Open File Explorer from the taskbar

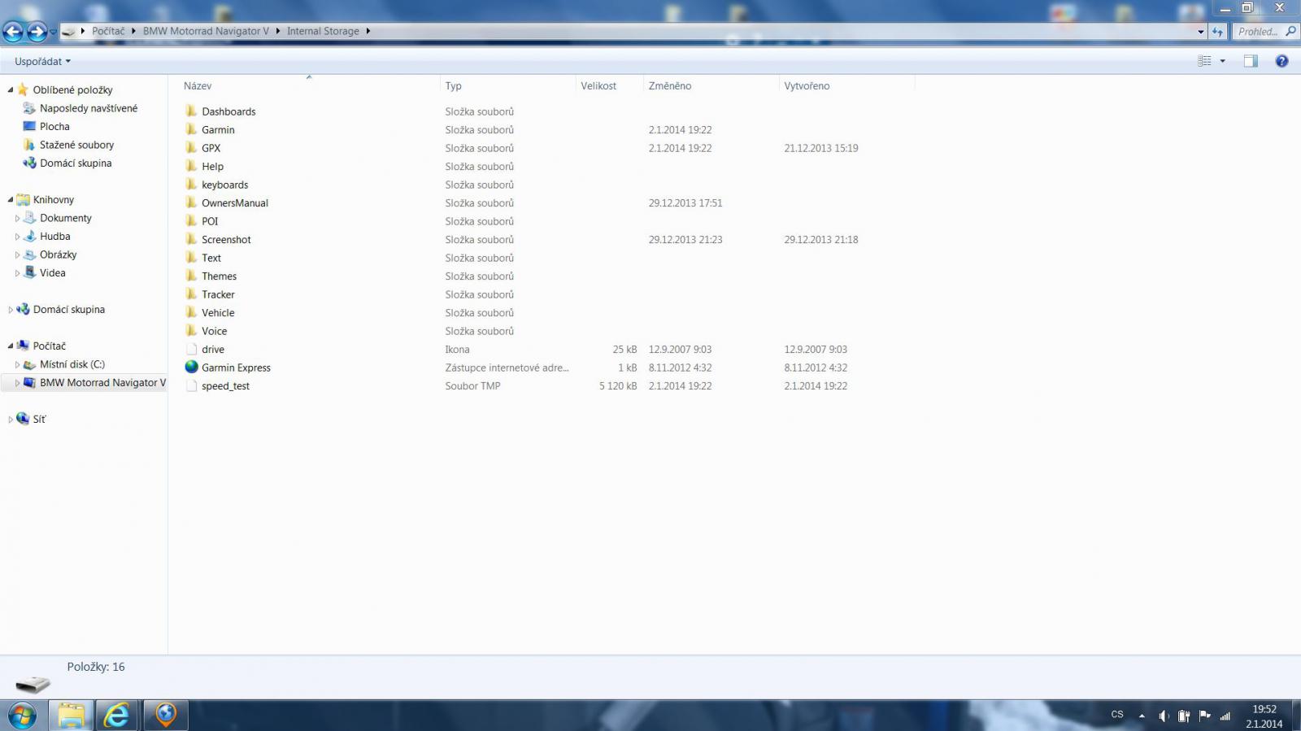(x=71, y=716)
